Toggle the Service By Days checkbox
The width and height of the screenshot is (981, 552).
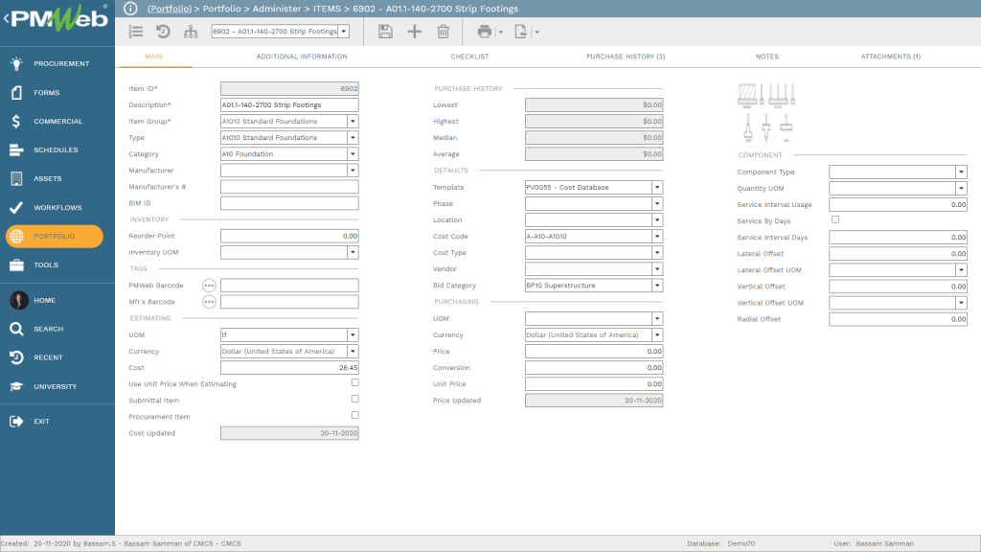(835, 219)
